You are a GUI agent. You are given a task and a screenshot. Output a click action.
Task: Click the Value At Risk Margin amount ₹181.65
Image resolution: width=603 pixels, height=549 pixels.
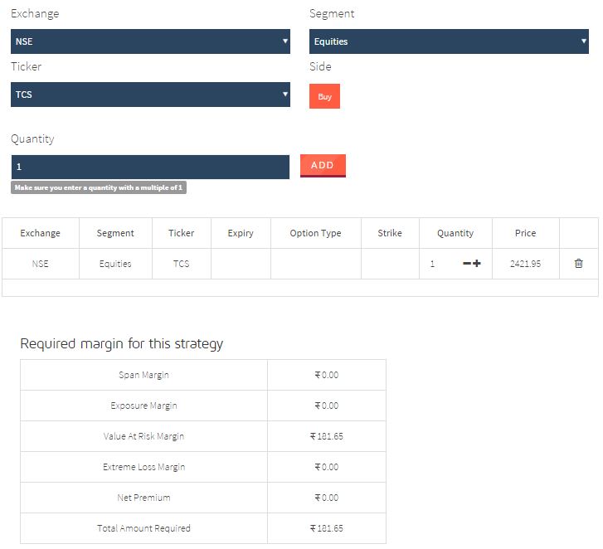coord(327,436)
